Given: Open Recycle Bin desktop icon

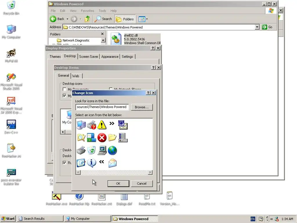Looking at the screenshot, I should 11,8.
